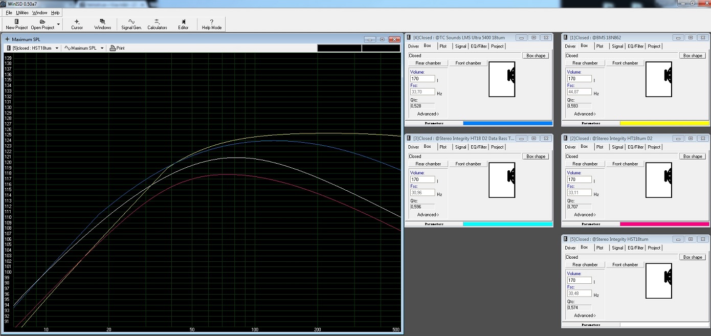This screenshot has width=711, height=336.
Task: Click the Print button in Maximum SPL window
Action: (117, 48)
